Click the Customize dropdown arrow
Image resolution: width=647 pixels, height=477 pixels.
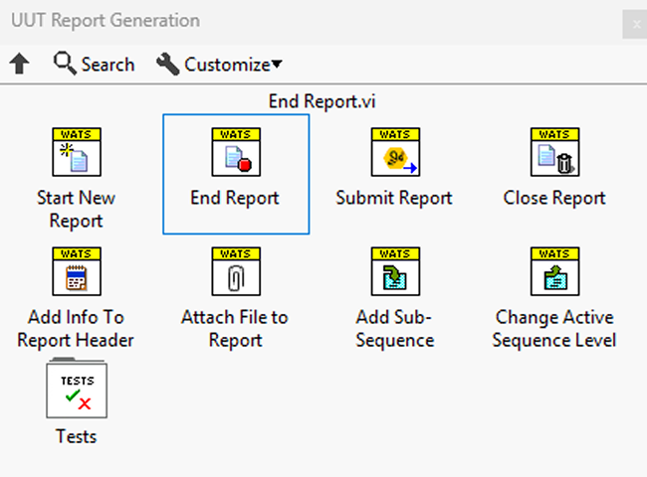[x=277, y=65]
